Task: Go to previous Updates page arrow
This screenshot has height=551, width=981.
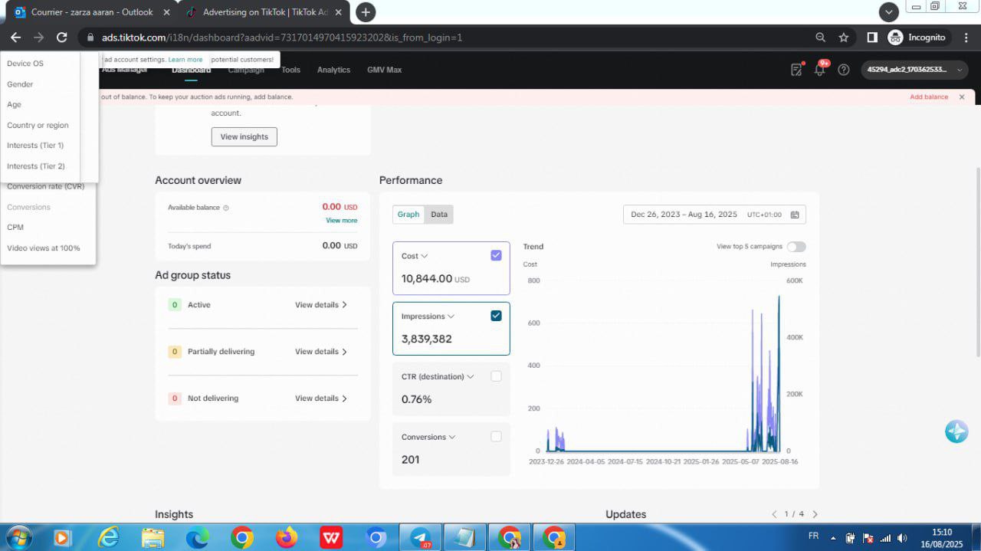Action: click(x=775, y=514)
